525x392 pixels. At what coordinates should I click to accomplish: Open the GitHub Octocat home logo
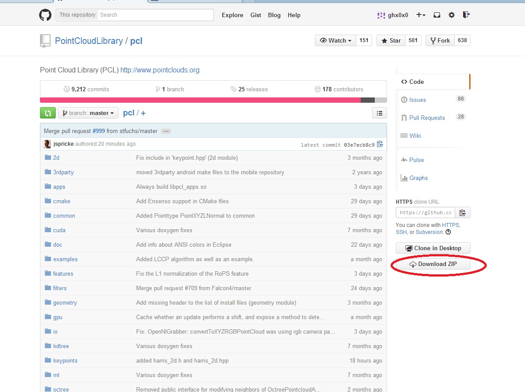tap(45, 15)
